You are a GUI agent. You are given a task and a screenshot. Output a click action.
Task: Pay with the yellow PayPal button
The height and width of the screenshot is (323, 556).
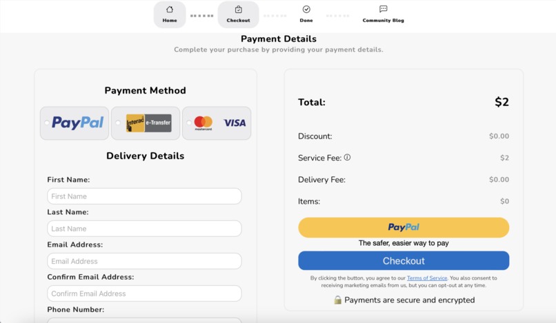pyautogui.click(x=404, y=227)
